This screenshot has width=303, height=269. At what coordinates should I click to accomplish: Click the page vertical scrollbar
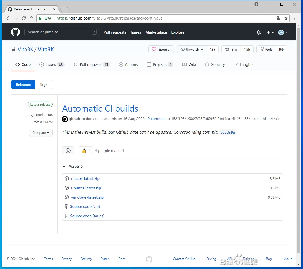click(x=298, y=141)
